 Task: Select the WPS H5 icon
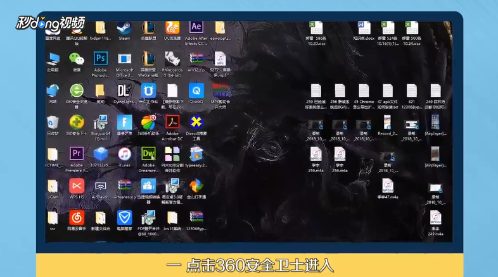point(77,186)
